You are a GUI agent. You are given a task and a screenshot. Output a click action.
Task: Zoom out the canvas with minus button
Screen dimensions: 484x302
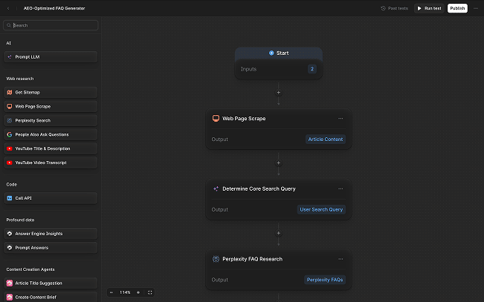[112, 292]
